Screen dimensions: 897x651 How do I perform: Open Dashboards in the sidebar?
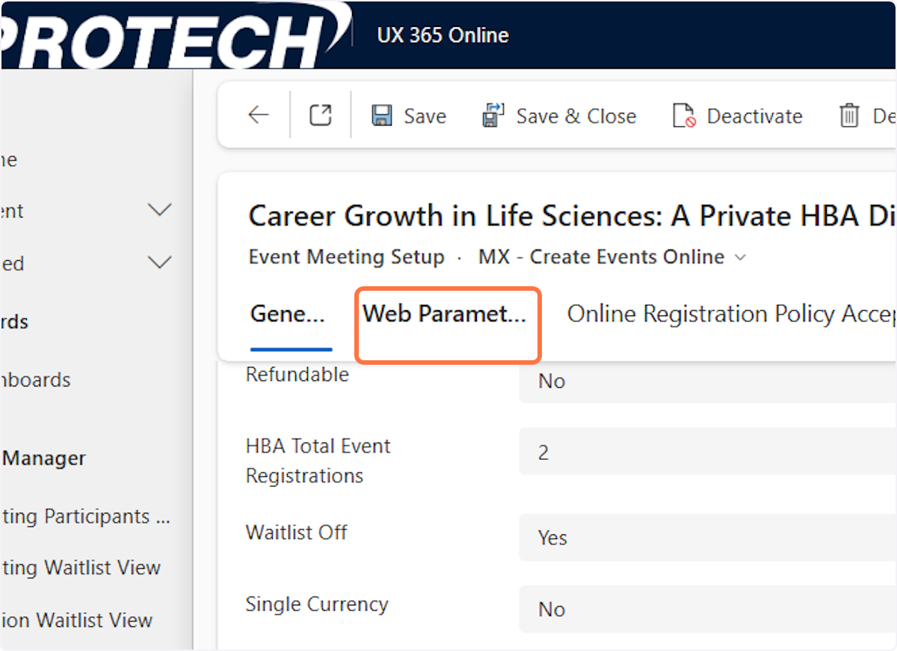tap(36, 380)
